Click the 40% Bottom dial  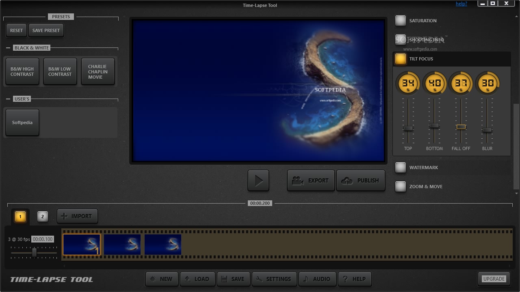tap(434, 84)
